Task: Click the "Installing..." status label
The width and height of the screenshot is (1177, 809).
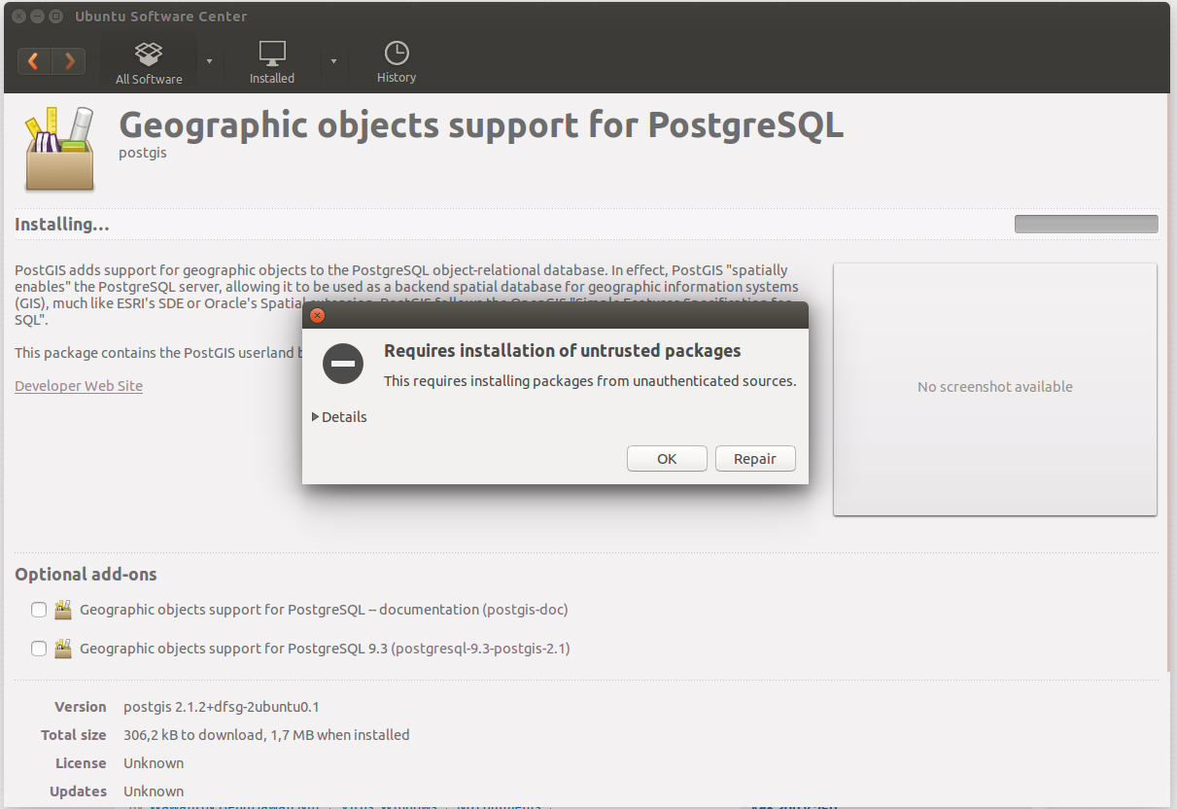Action: click(62, 225)
